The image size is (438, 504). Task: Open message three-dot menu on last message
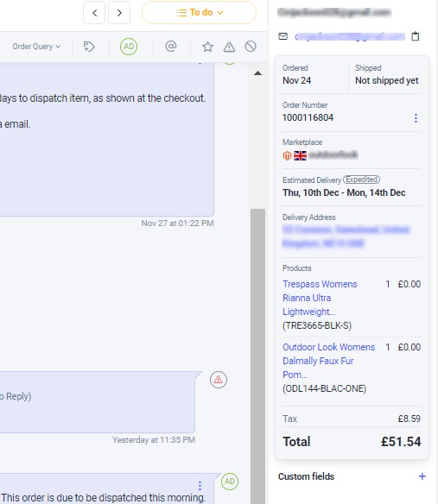click(x=200, y=485)
